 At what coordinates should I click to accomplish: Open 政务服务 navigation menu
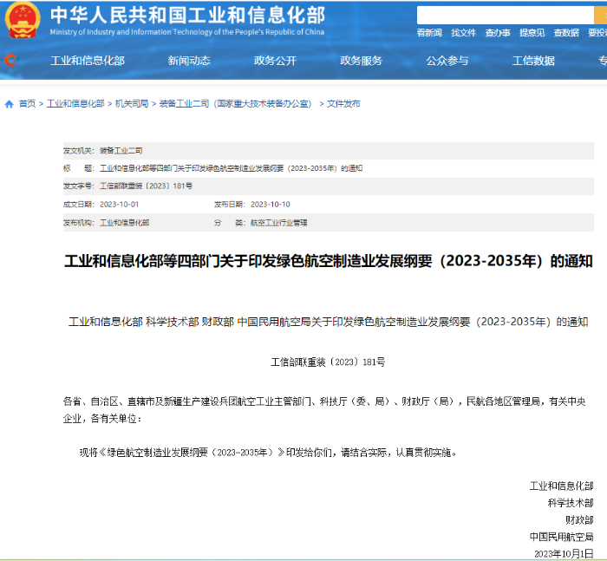(362, 61)
